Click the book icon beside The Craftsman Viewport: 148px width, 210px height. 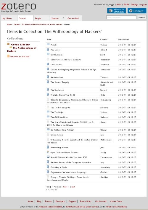click(x=48, y=89)
